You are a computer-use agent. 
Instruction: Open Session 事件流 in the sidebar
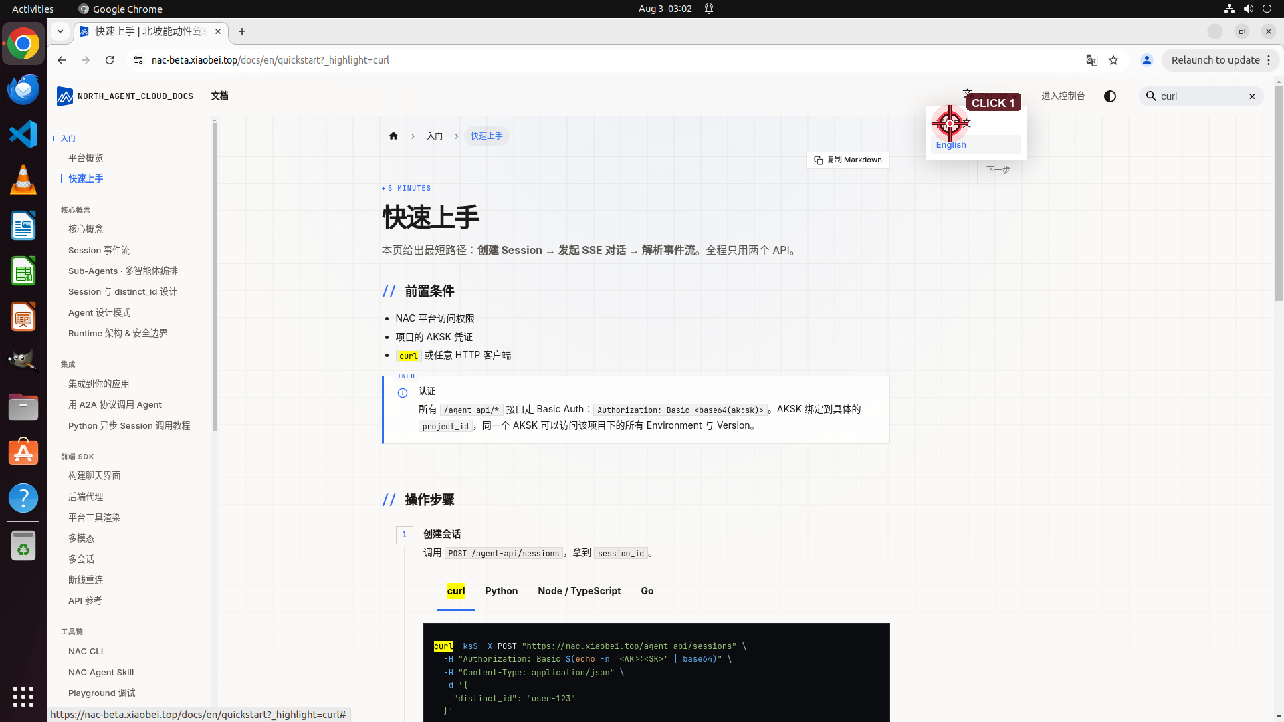pyautogui.click(x=99, y=251)
